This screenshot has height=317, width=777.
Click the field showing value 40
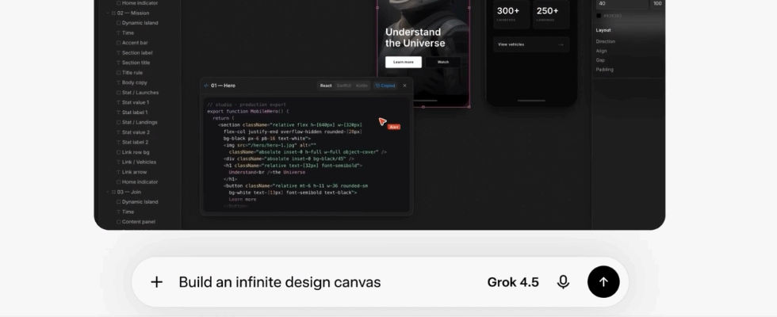(622, 3)
